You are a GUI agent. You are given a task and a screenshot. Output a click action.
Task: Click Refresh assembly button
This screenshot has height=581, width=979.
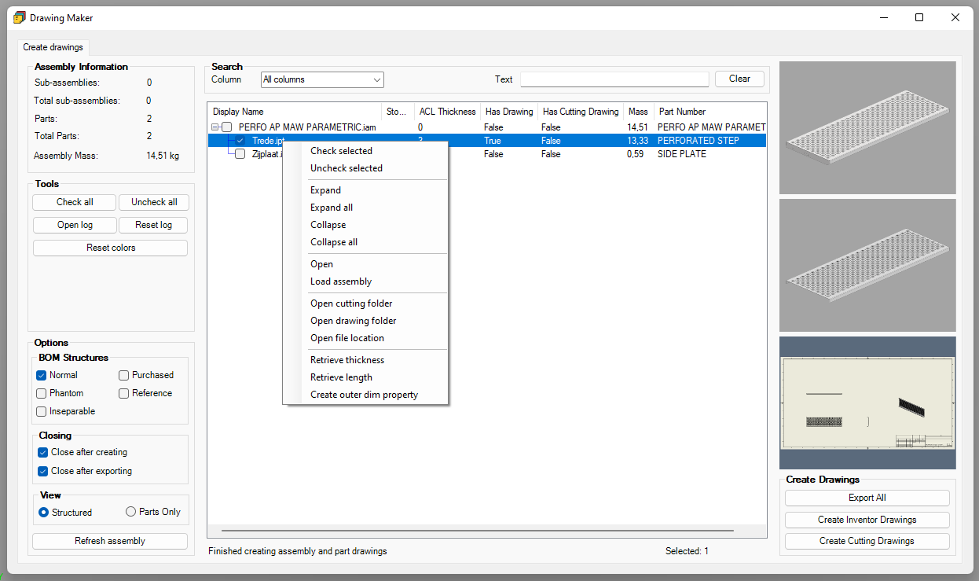110,541
